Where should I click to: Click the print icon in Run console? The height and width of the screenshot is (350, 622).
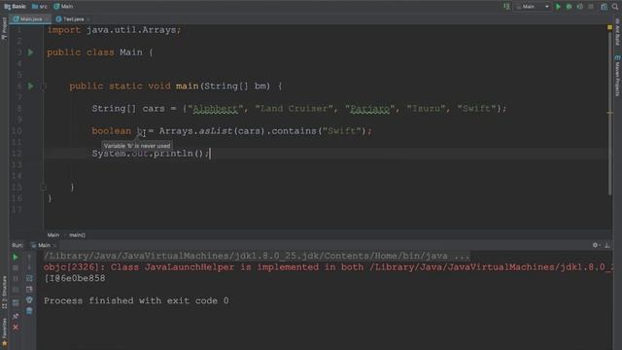click(29, 300)
